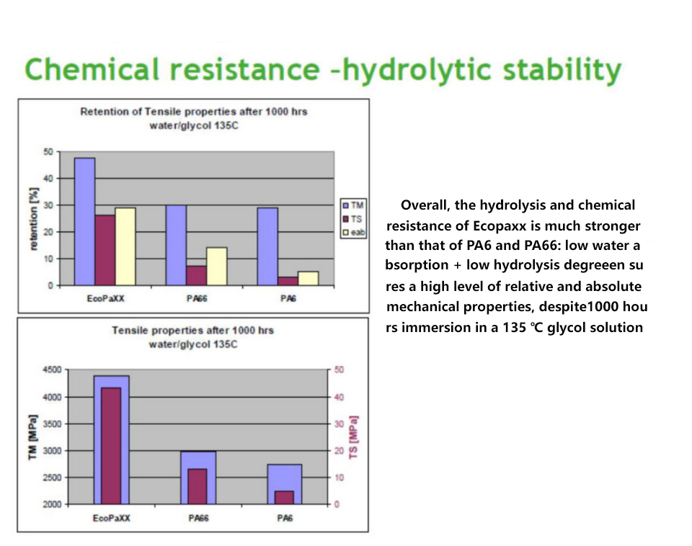
Task: Select the EcoPaXX maroon TS bar in retention chart
Action: coord(105,251)
